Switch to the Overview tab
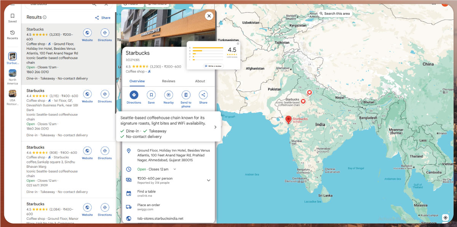 pos(137,81)
